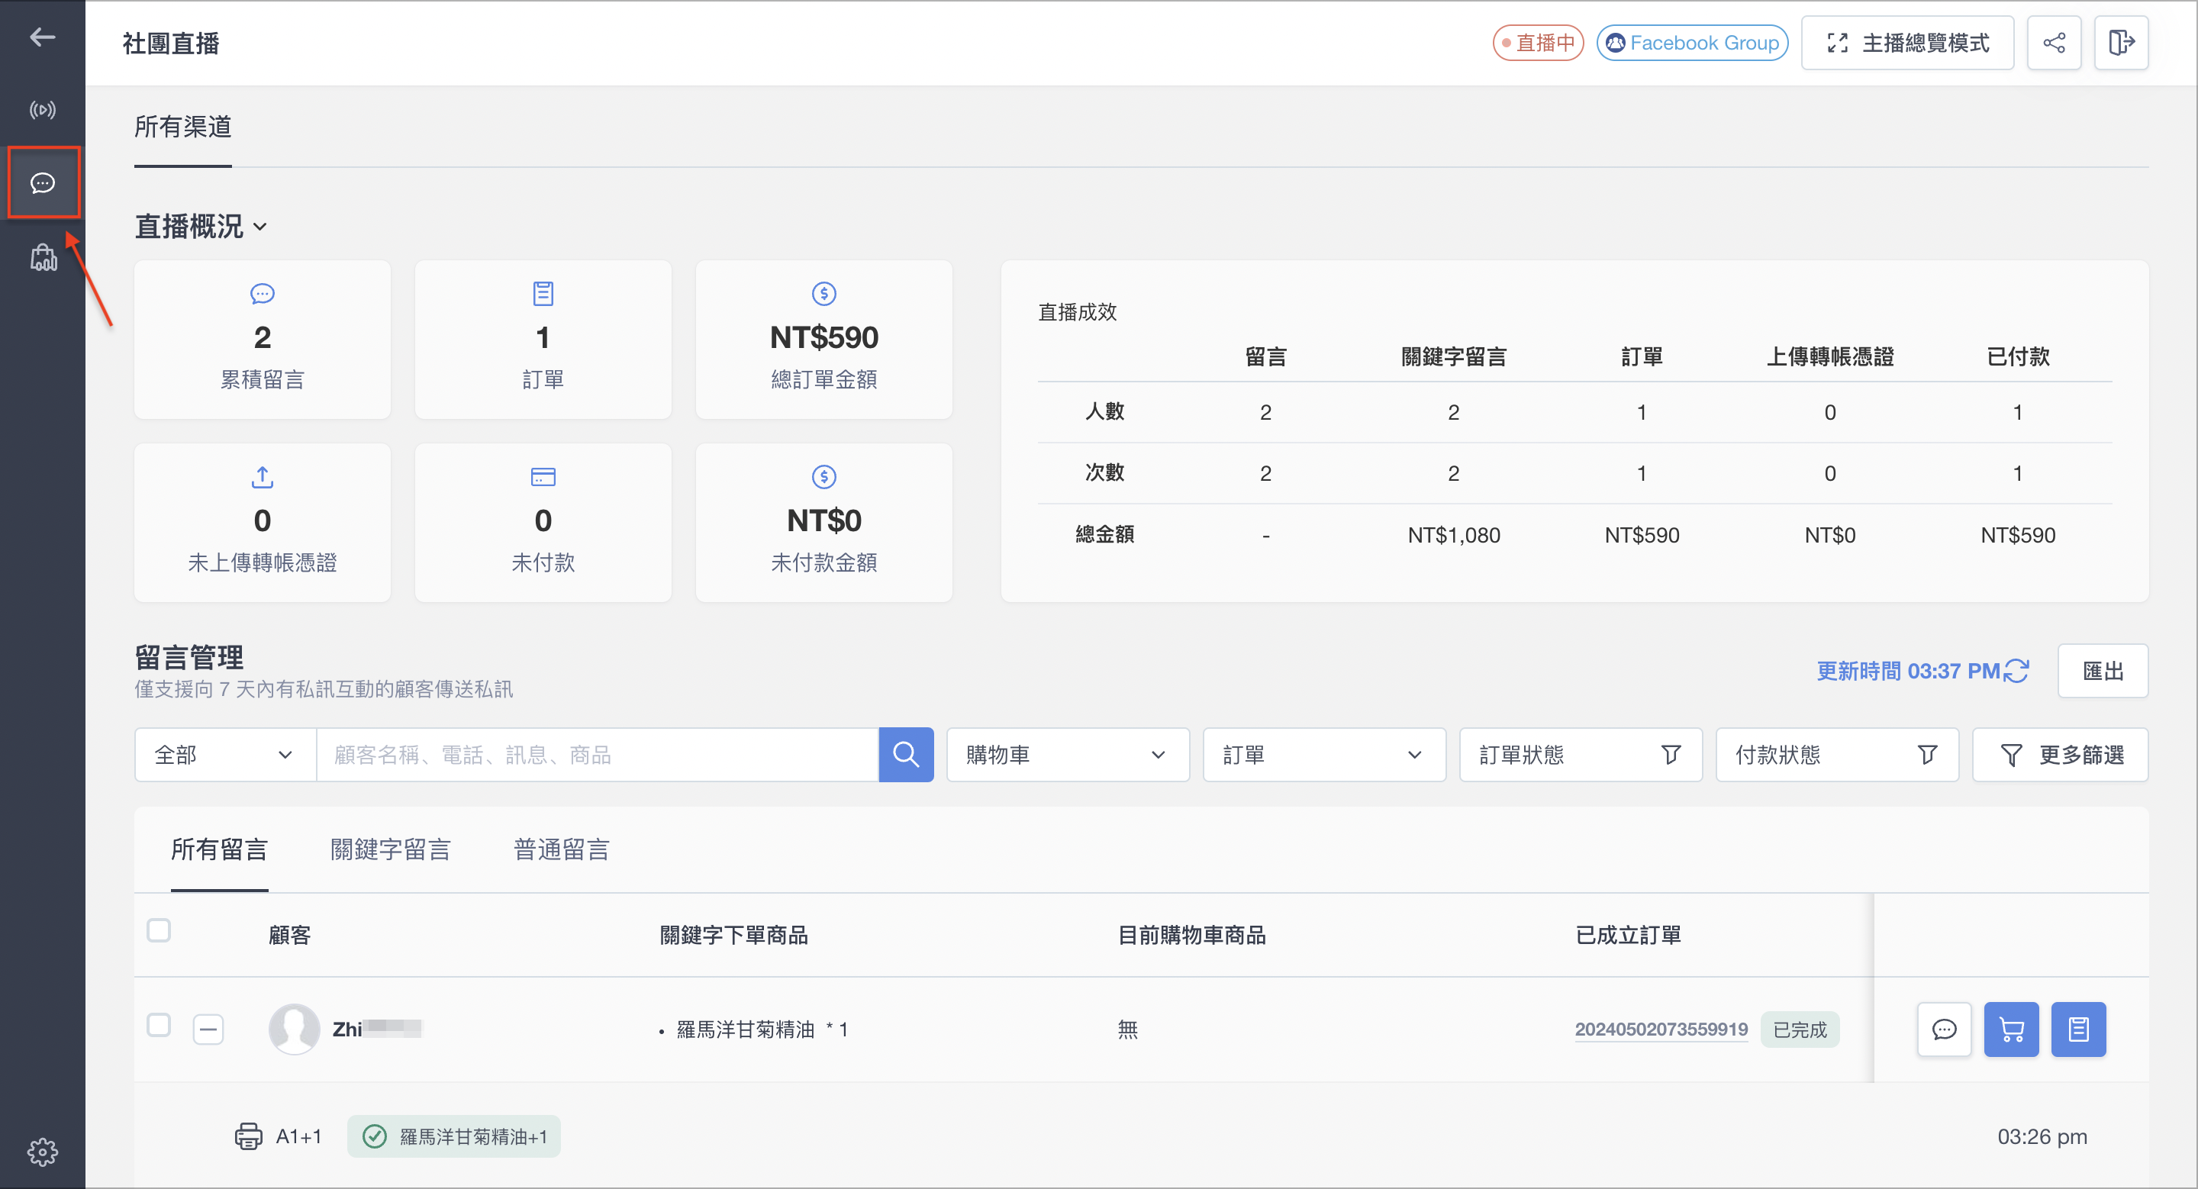Click the 關鍵字下單商品 column header
The width and height of the screenshot is (2198, 1189).
[x=733, y=935]
